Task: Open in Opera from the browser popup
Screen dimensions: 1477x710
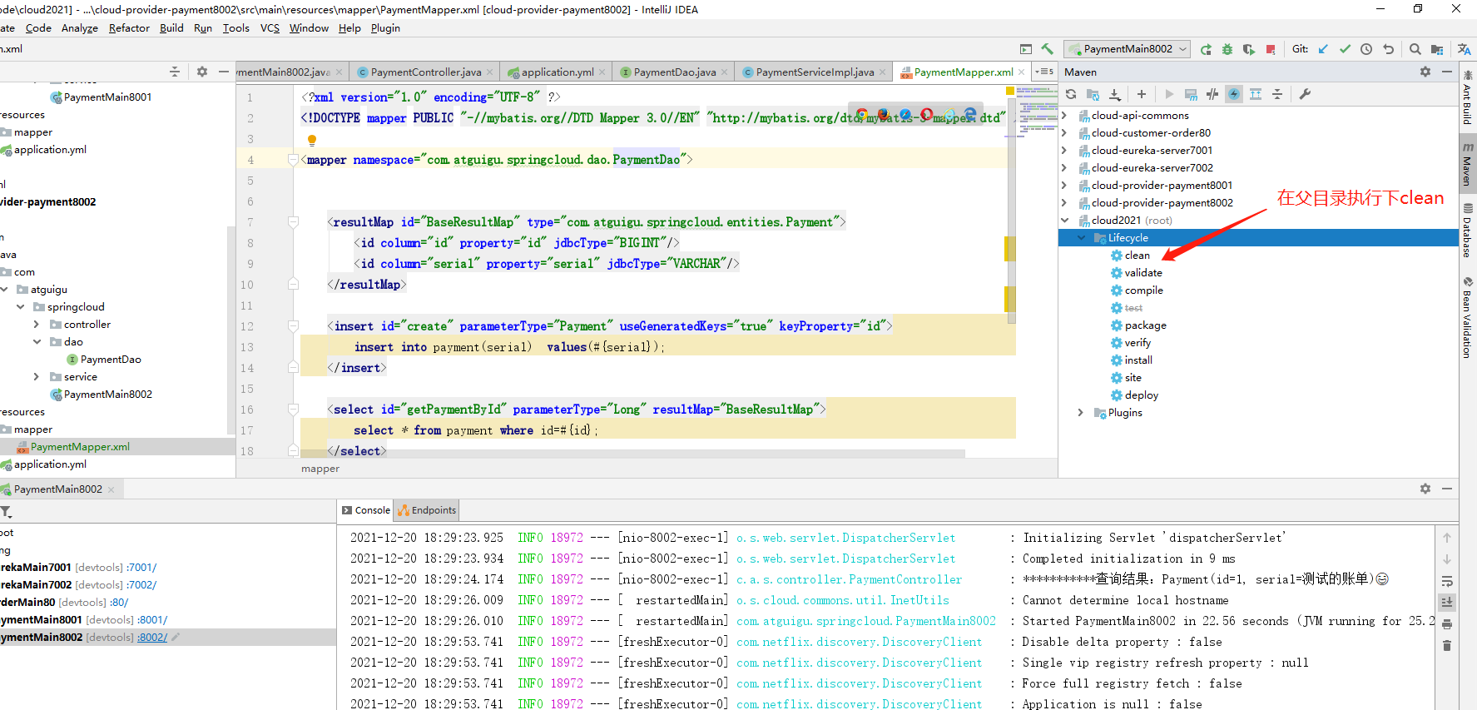Action: tap(926, 114)
